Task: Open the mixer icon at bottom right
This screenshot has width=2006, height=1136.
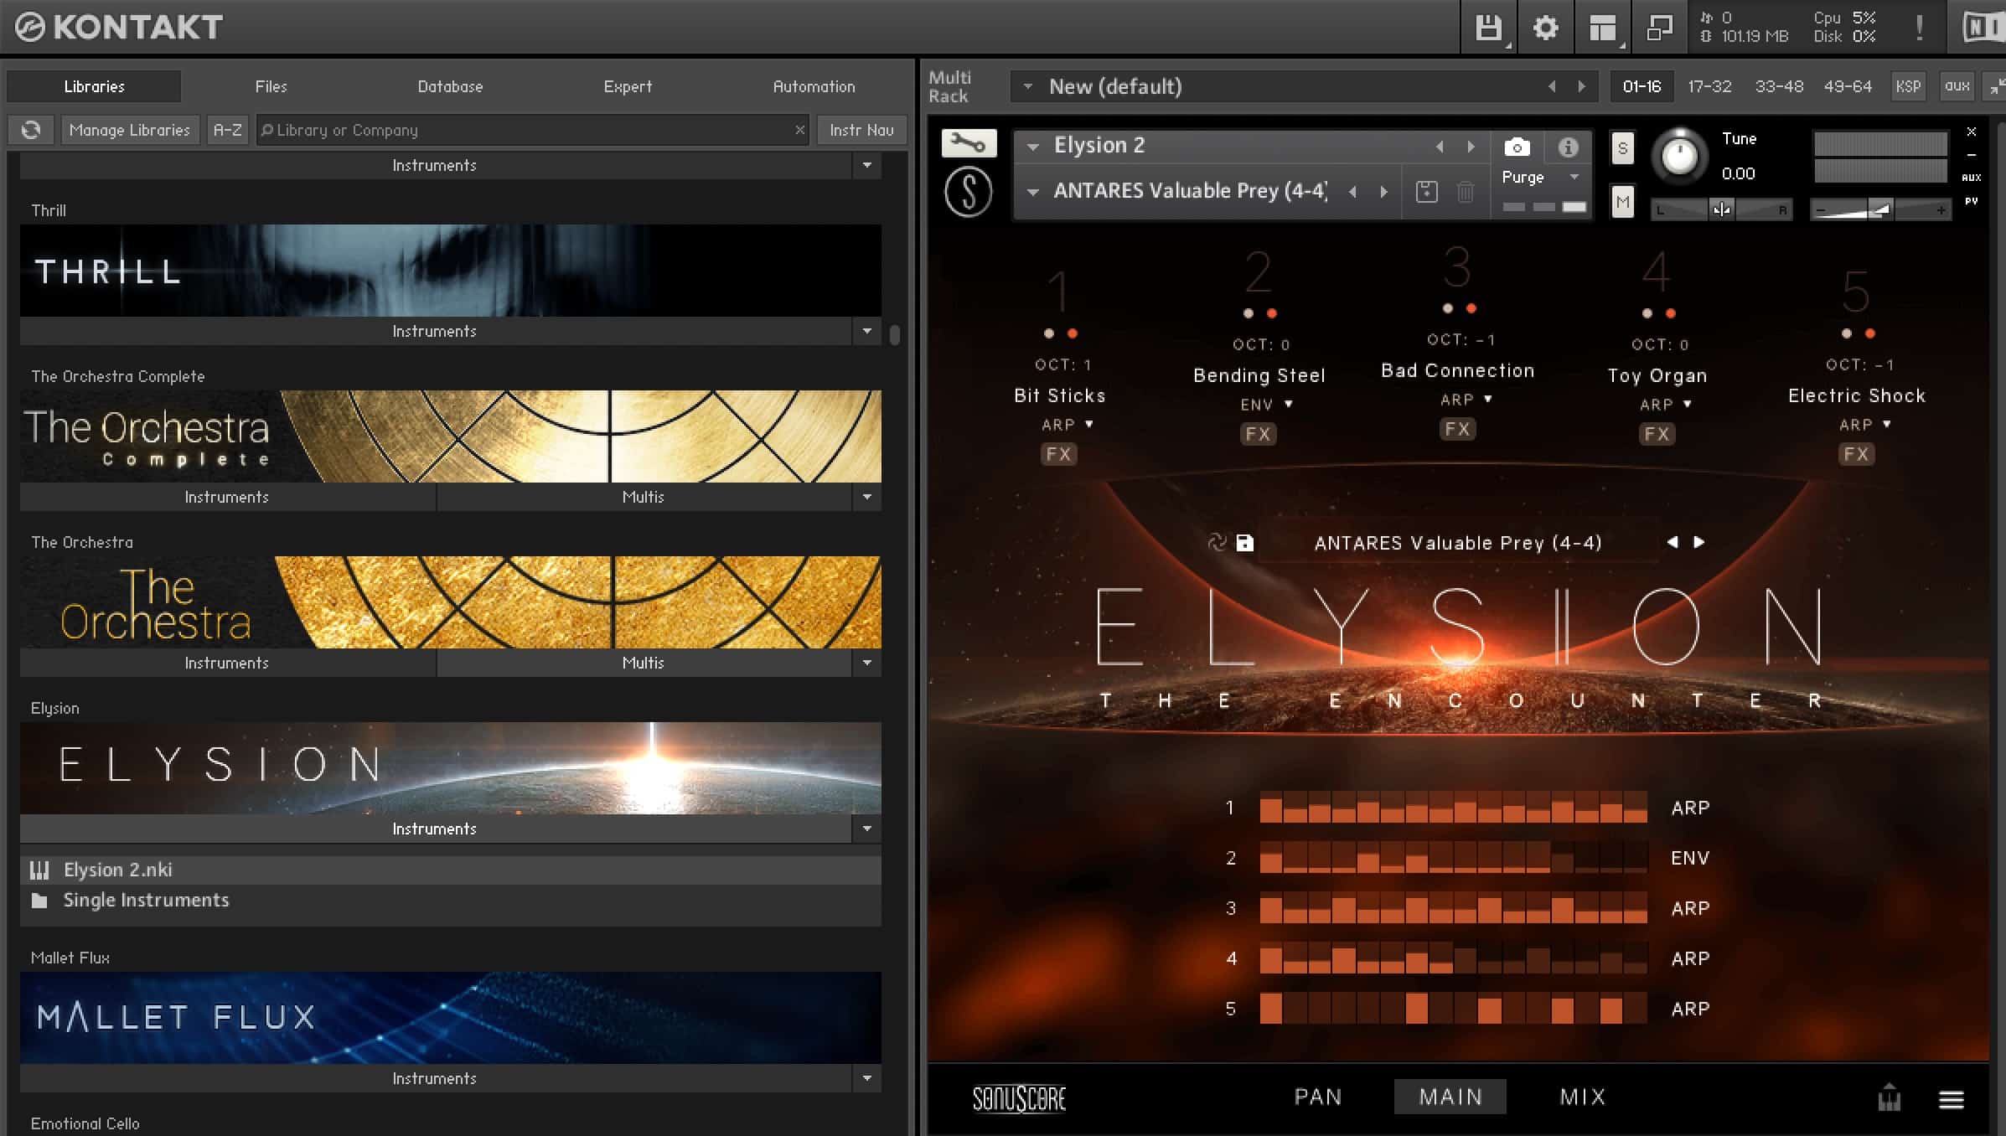Action: (x=1889, y=1097)
